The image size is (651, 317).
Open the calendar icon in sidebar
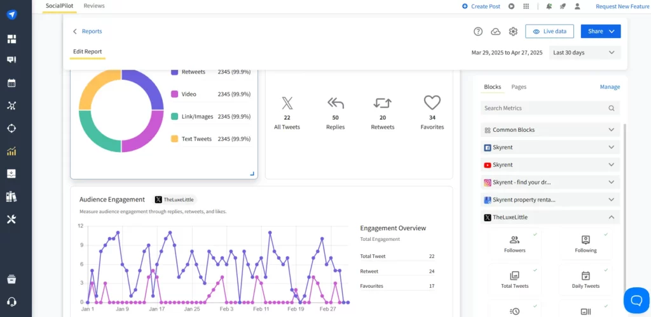point(11,83)
